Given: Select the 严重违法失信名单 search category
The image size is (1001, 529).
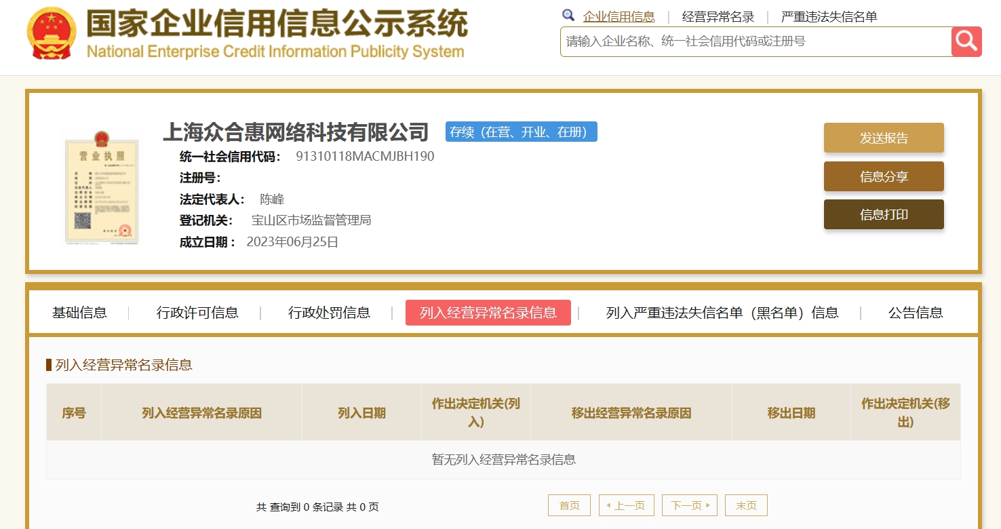Looking at the screenshot, I should coord(829,17).
